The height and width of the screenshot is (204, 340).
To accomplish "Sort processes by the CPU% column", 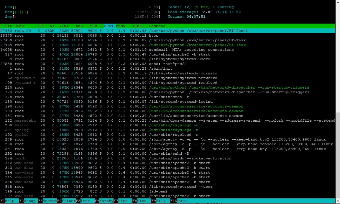I will coord(109,26).
